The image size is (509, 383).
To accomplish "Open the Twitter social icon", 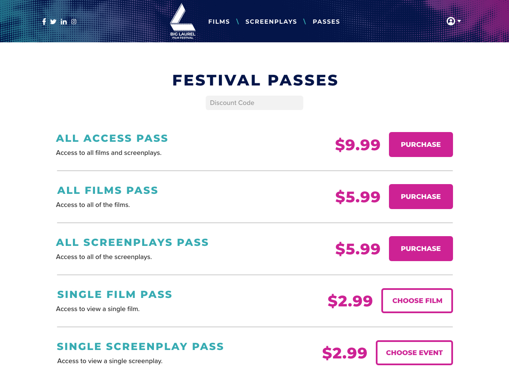I will tap(53, 22).
